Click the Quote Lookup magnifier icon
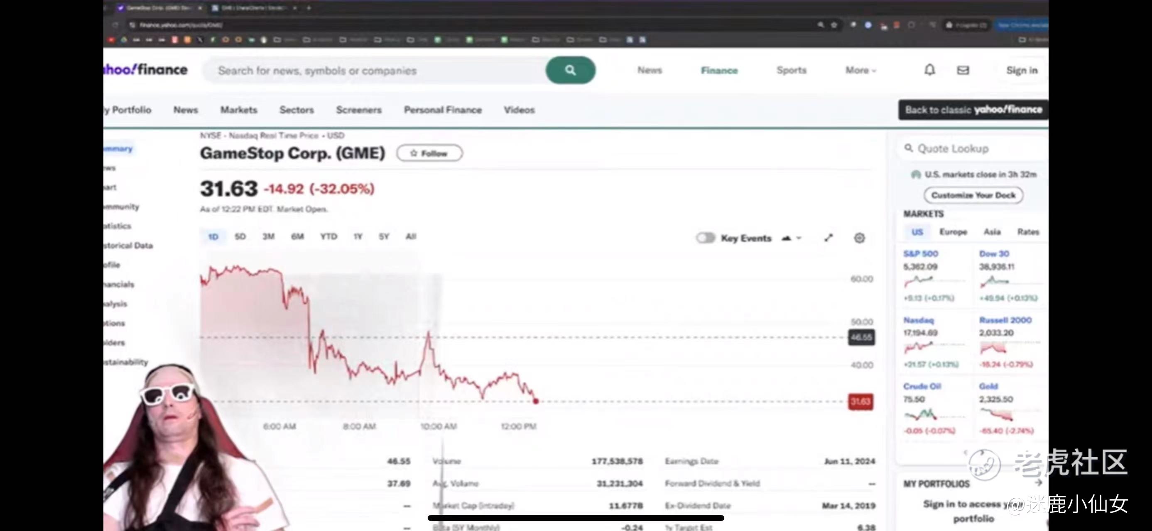The width and height of the screenshot is (1152, 531). point(908,148)
